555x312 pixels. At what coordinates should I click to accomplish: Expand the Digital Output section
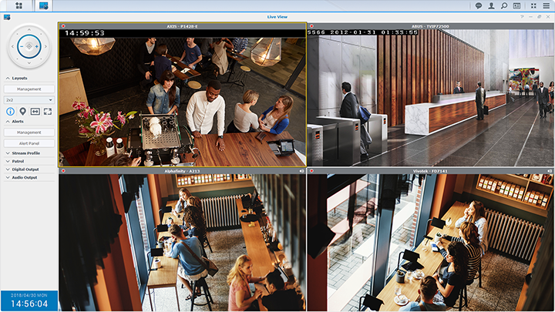25,169
